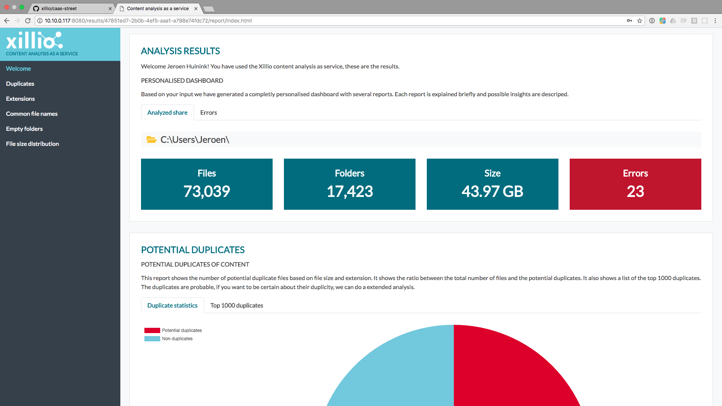
Task: Click the Welcome Jeroen Huinink sentence
Action: (x=270, y=66)
